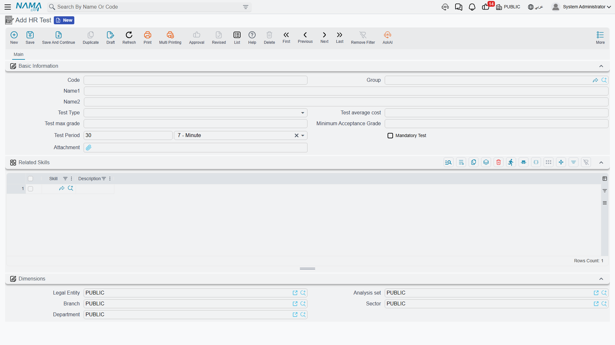Screen dimensions: 615x345
Task: Click the Revised toolbar icon
Action: (x=219, y=38)
